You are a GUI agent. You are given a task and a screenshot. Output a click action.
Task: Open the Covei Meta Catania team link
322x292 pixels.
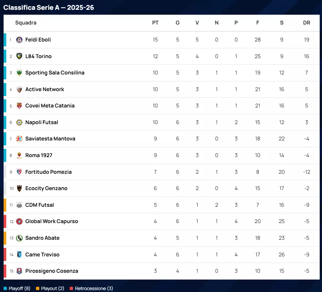[x=50, y=106]
